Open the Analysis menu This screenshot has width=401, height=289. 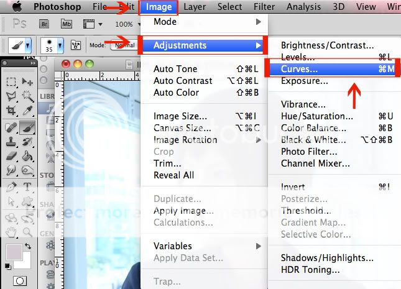click(x=303, y=7)
